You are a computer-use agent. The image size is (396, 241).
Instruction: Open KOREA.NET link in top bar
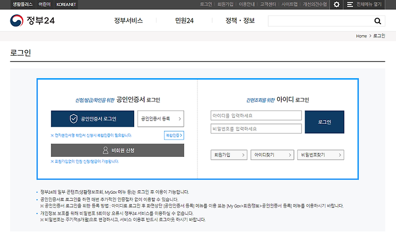66,4
